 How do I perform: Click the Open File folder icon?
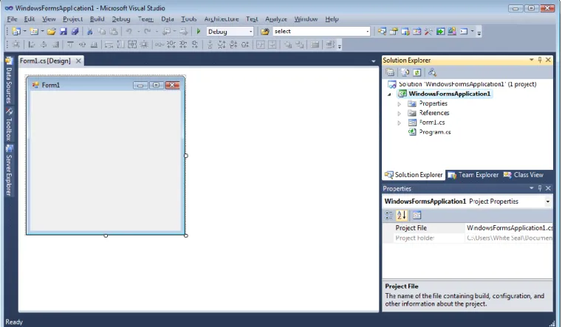(x=51, y=32)
